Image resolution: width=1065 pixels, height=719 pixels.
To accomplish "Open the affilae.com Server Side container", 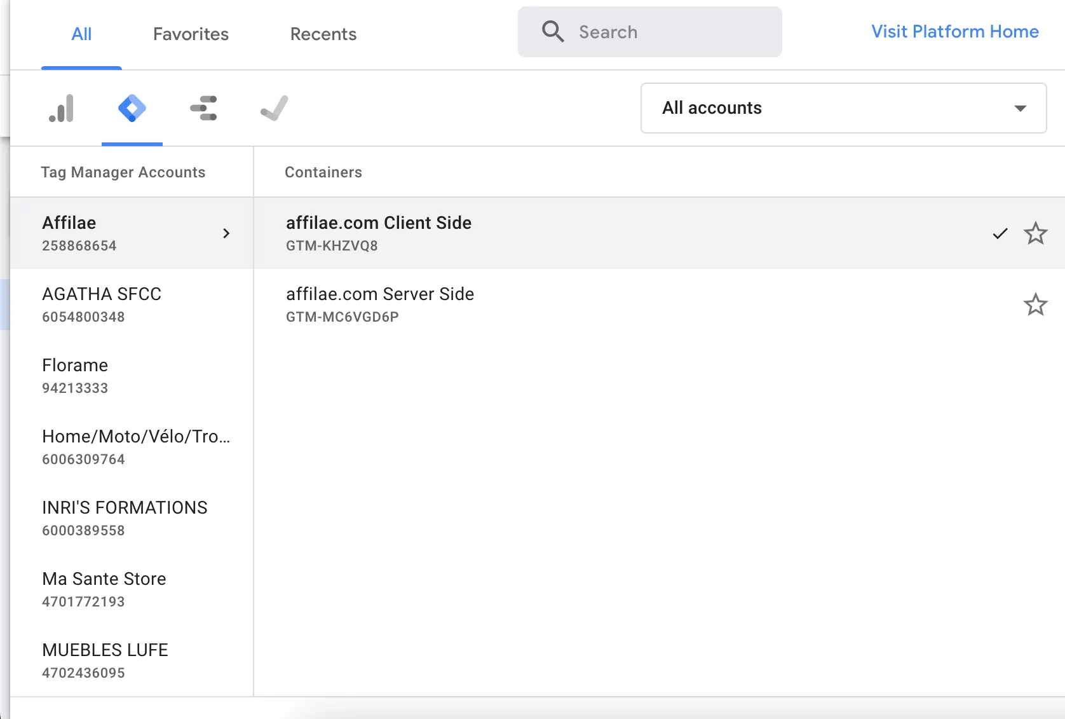I will [x=659, y=305].
